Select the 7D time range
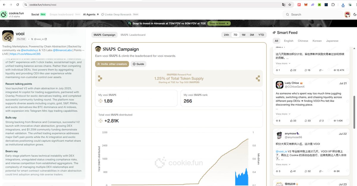Screen dimensions: 357x186 (x=235, y=35)
